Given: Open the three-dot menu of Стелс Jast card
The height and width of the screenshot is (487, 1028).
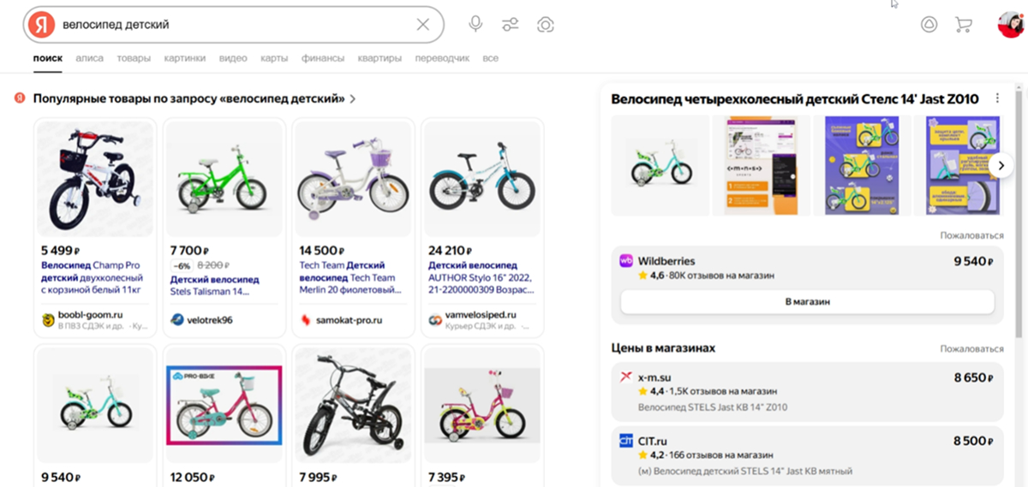Looking at the screenshot, I should [x=997, y=98].
